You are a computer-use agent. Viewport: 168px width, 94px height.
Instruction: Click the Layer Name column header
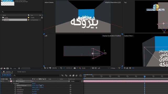(20, 79)
